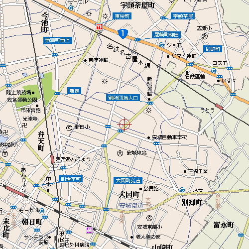Click the red restaurant fork-and-knife icon
Viewport: 249px width, 249px height.
coord(99,26)
